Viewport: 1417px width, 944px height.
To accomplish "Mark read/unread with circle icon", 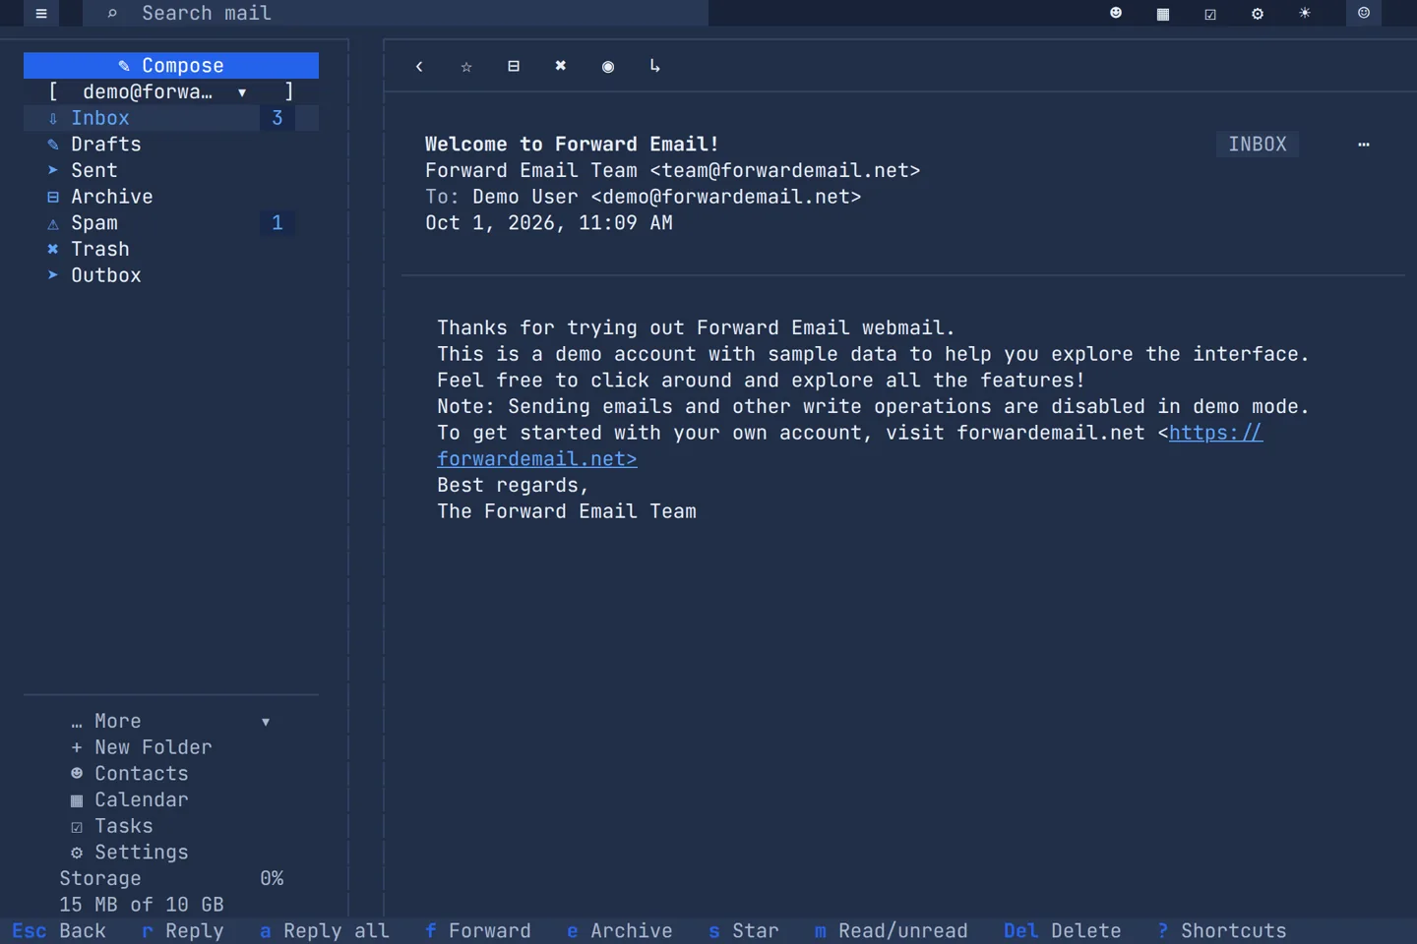I will coord(608,66).
